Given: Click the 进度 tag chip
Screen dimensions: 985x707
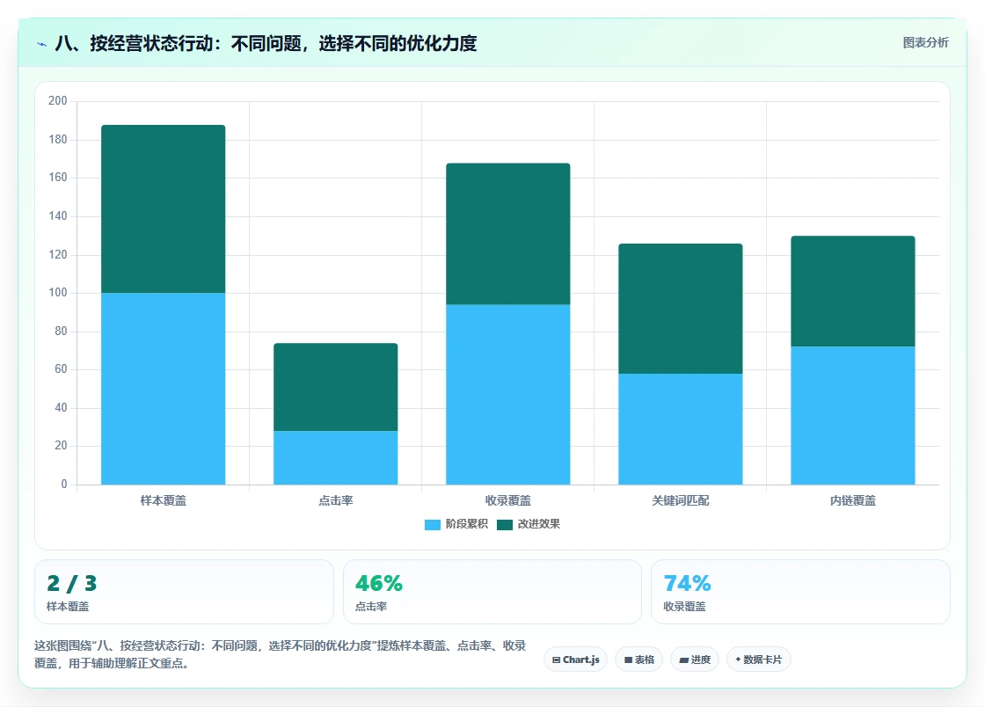Looking at the screenshot, I should click(x=695, y=660).
